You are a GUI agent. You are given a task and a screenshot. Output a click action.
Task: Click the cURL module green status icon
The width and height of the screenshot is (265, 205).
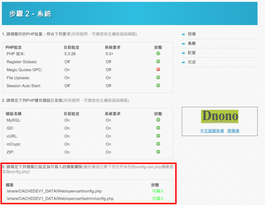click(x=158, y=136)
